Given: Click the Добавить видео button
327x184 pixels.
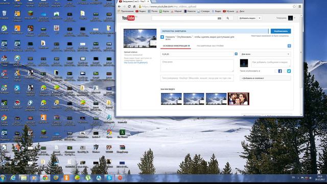Looking at the screenshot, I should 247,18.
